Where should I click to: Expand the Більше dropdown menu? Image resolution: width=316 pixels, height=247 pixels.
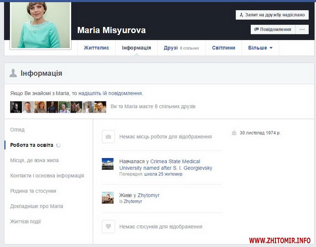tap(260, 48)
